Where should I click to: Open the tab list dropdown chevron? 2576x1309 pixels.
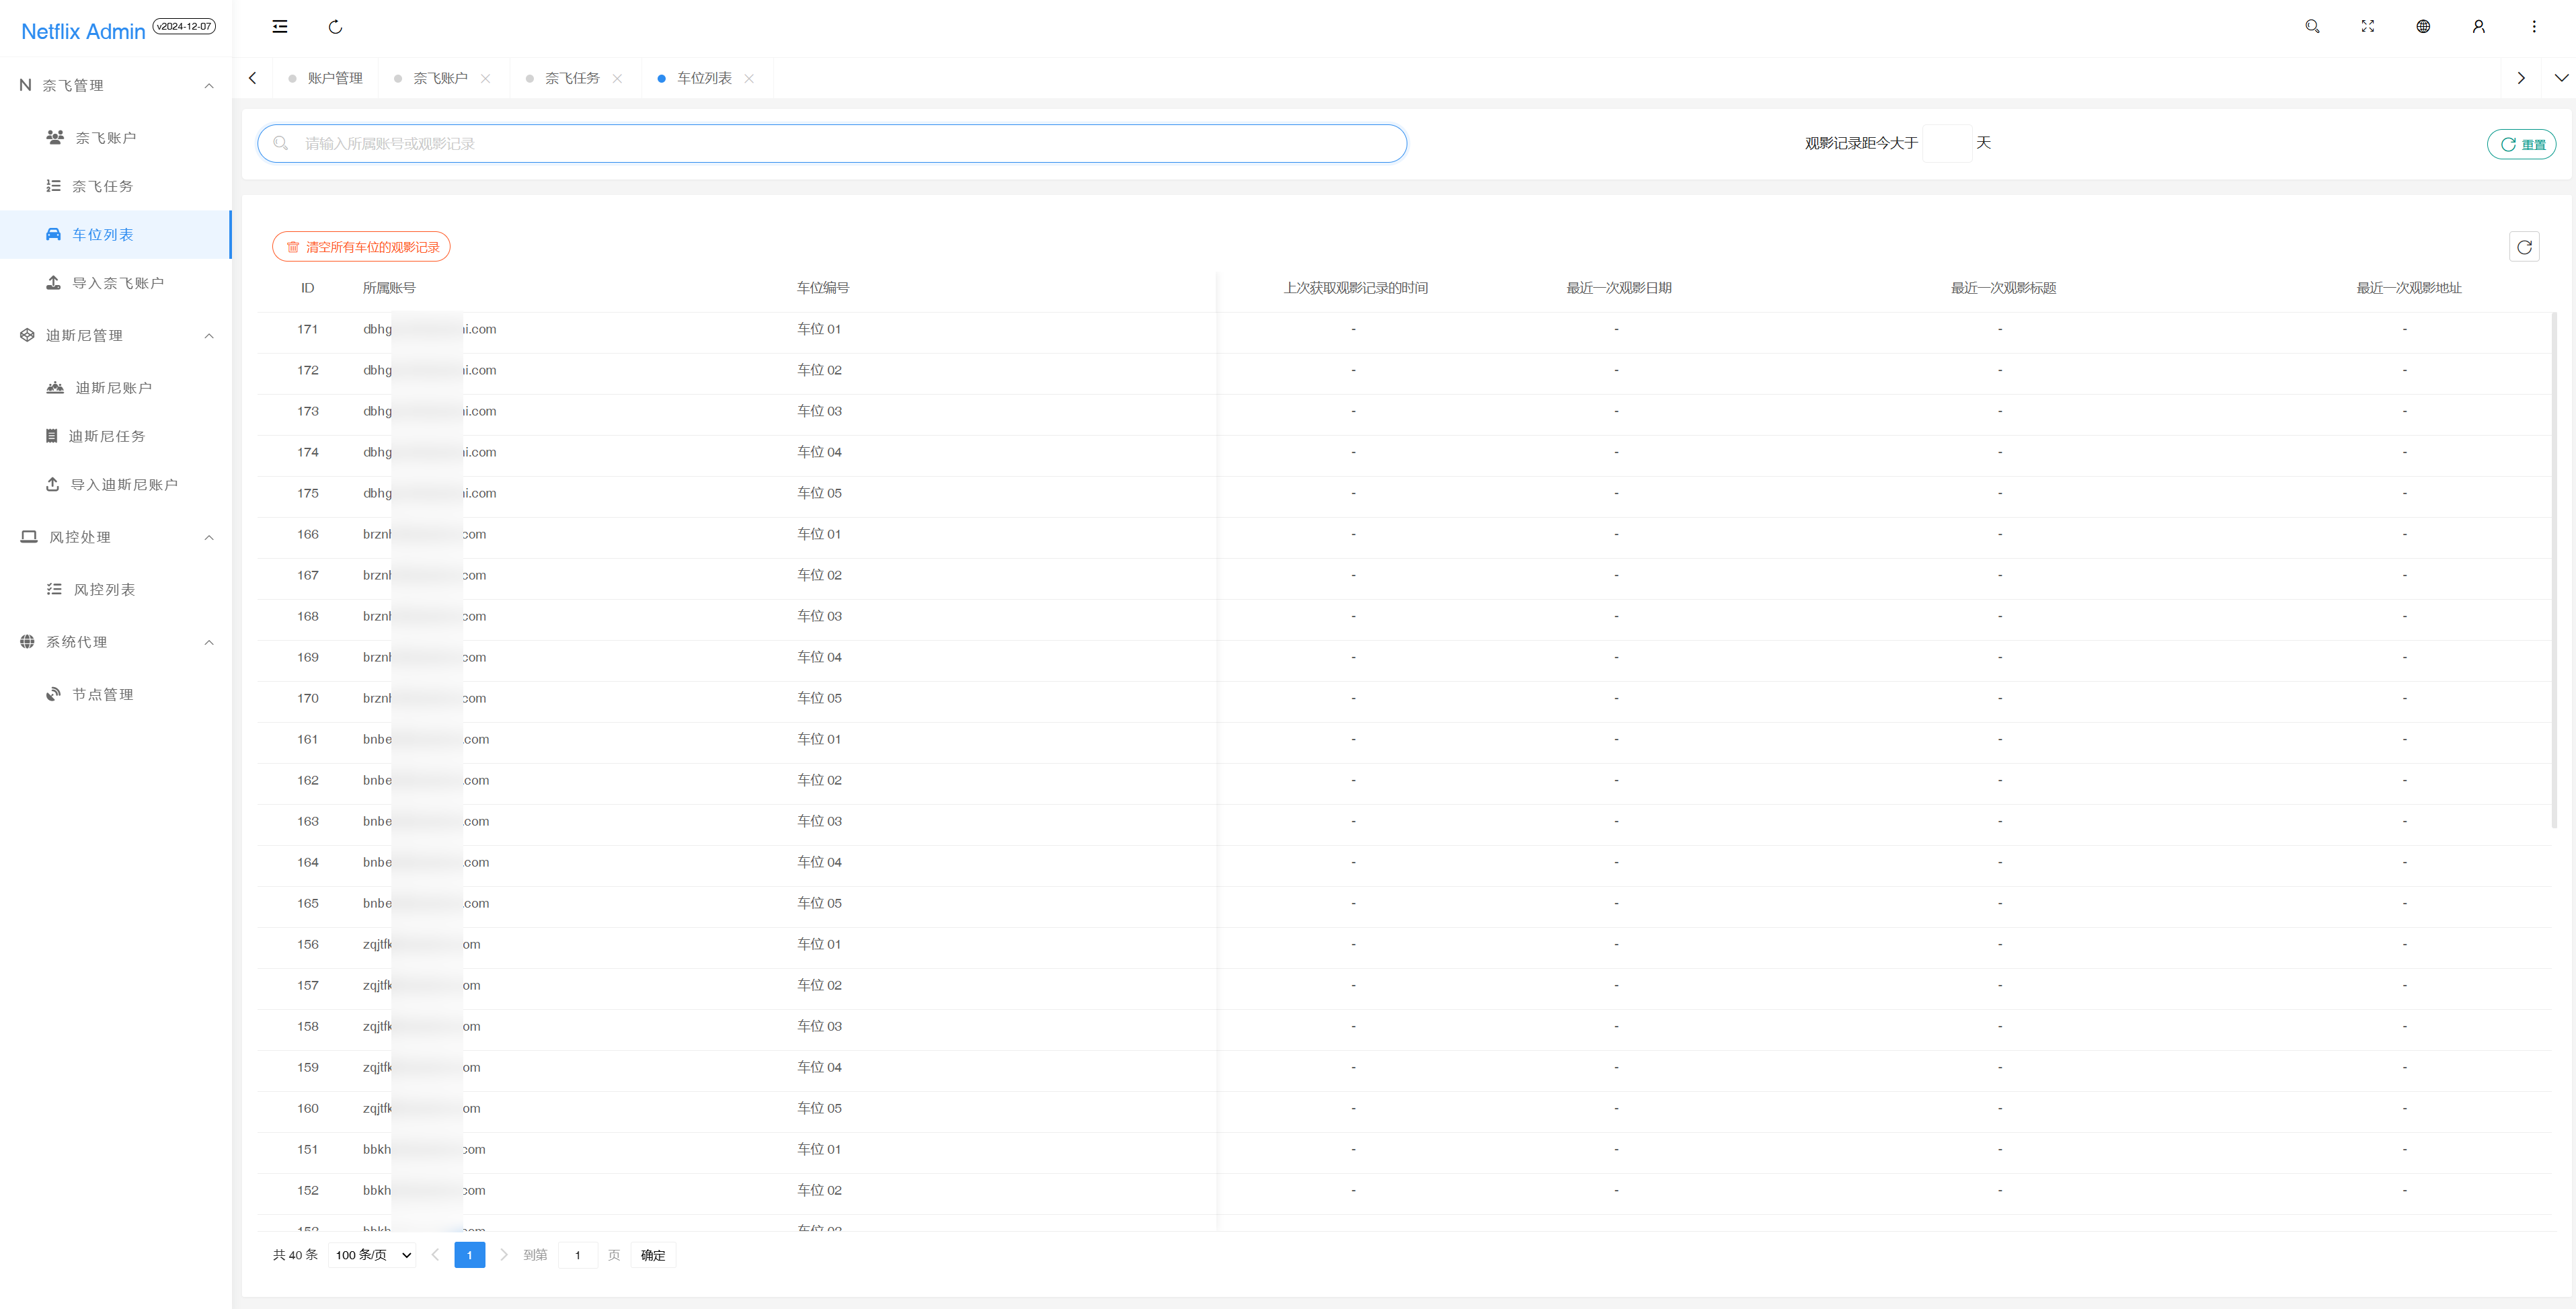[2561, 78]
